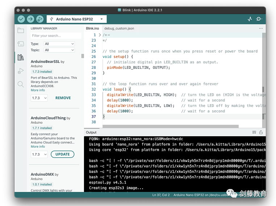Click the 1.7.1 installed badge
The image size is (276, 206).
[42, 128]
